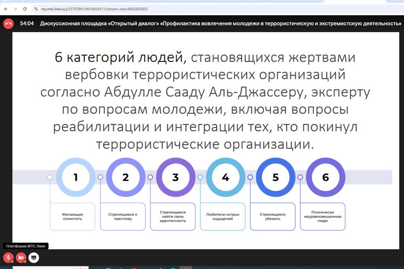Turn on the camera
This screenshot has height=269, width=404.
click(21, 257)
